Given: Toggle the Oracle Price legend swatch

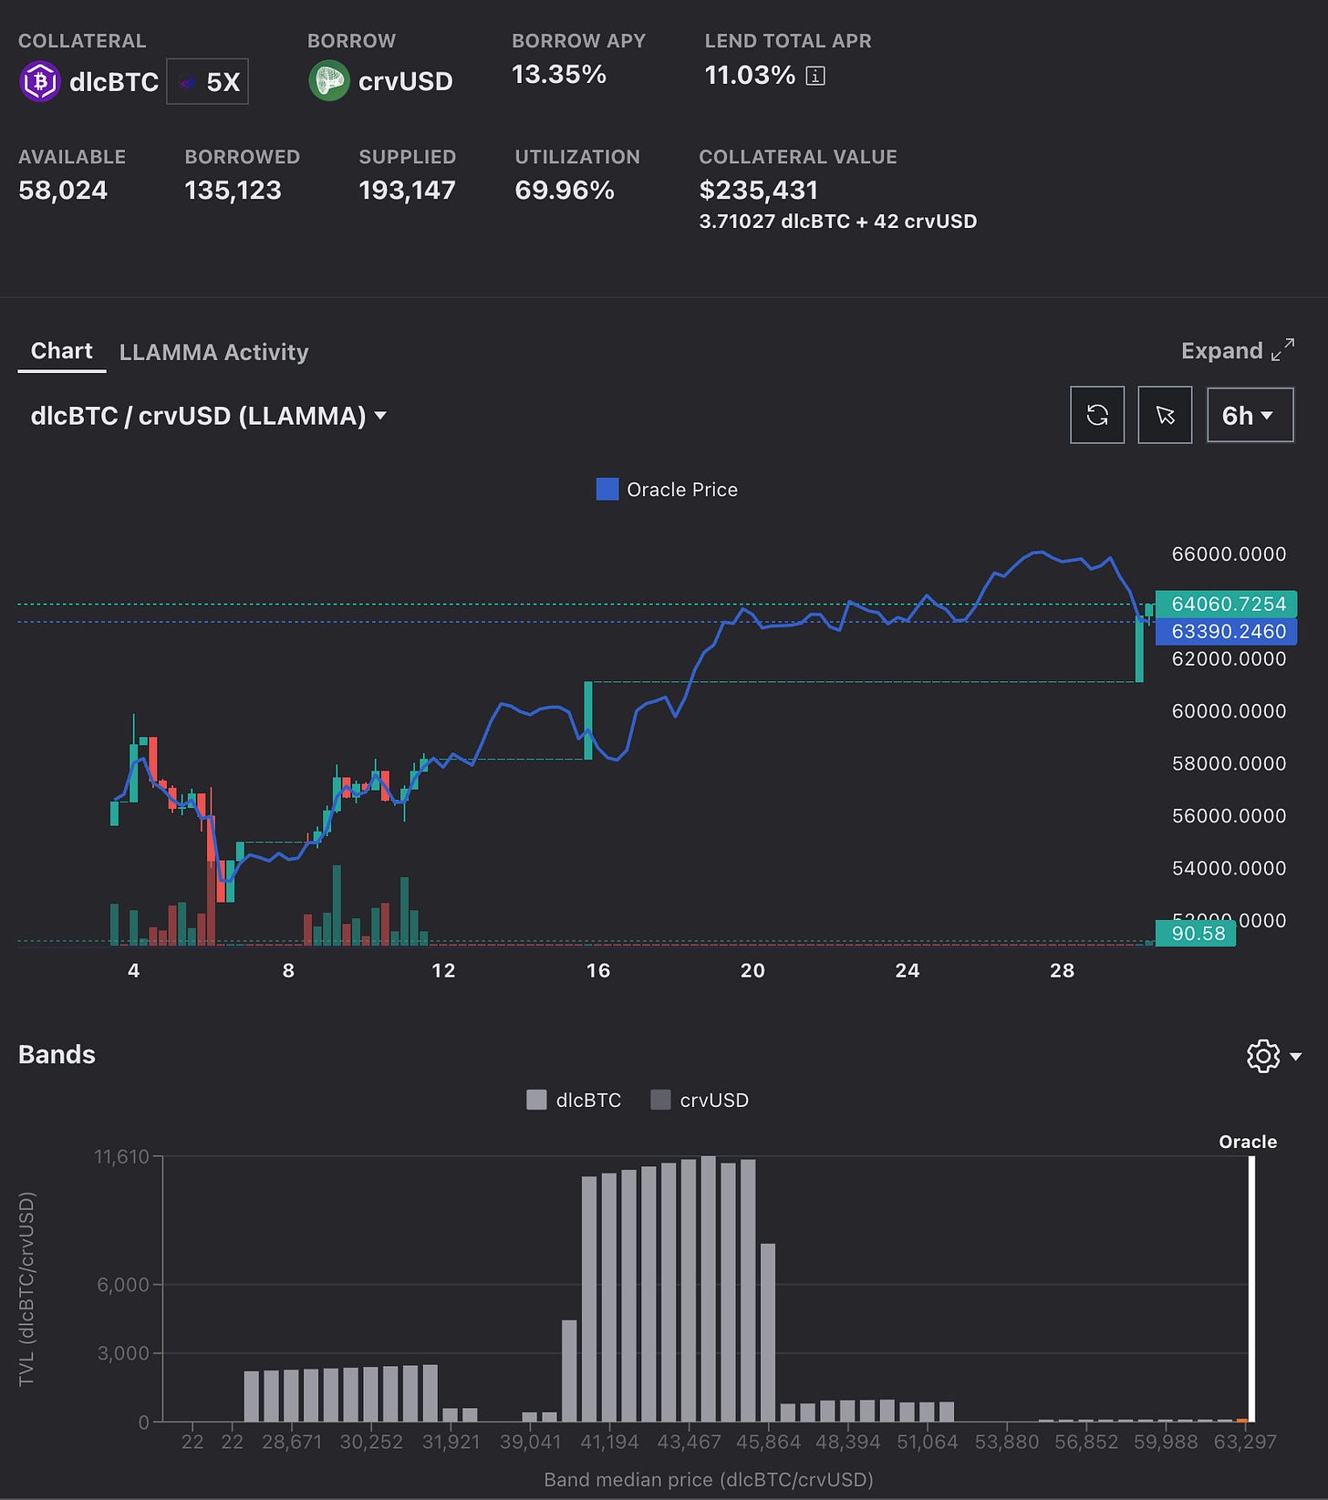Looking at the screenshot, I should (x=607, y=490).
